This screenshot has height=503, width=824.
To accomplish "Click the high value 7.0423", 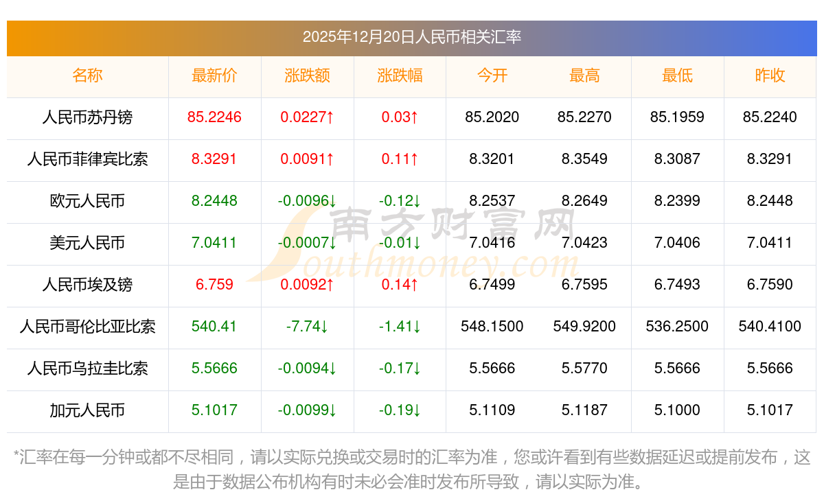I will point(585,243).
